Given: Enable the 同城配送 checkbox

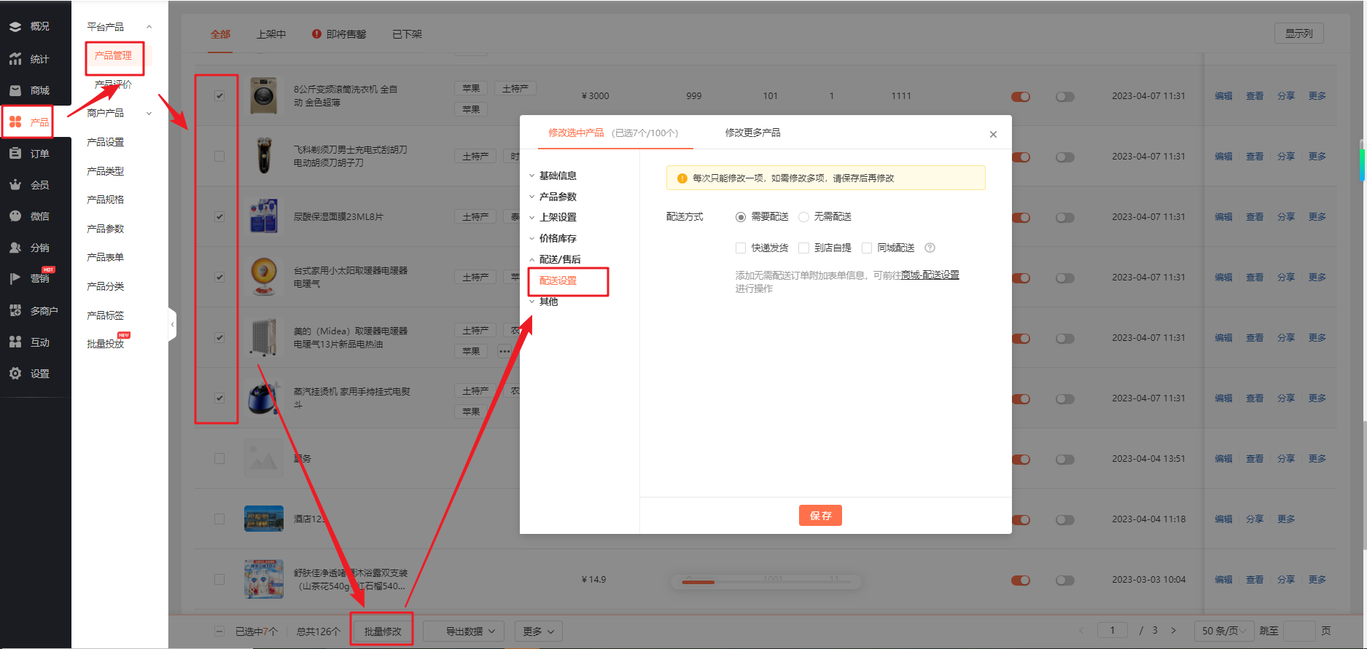Looking at the screenshot, I should click(x=867, y=248).
